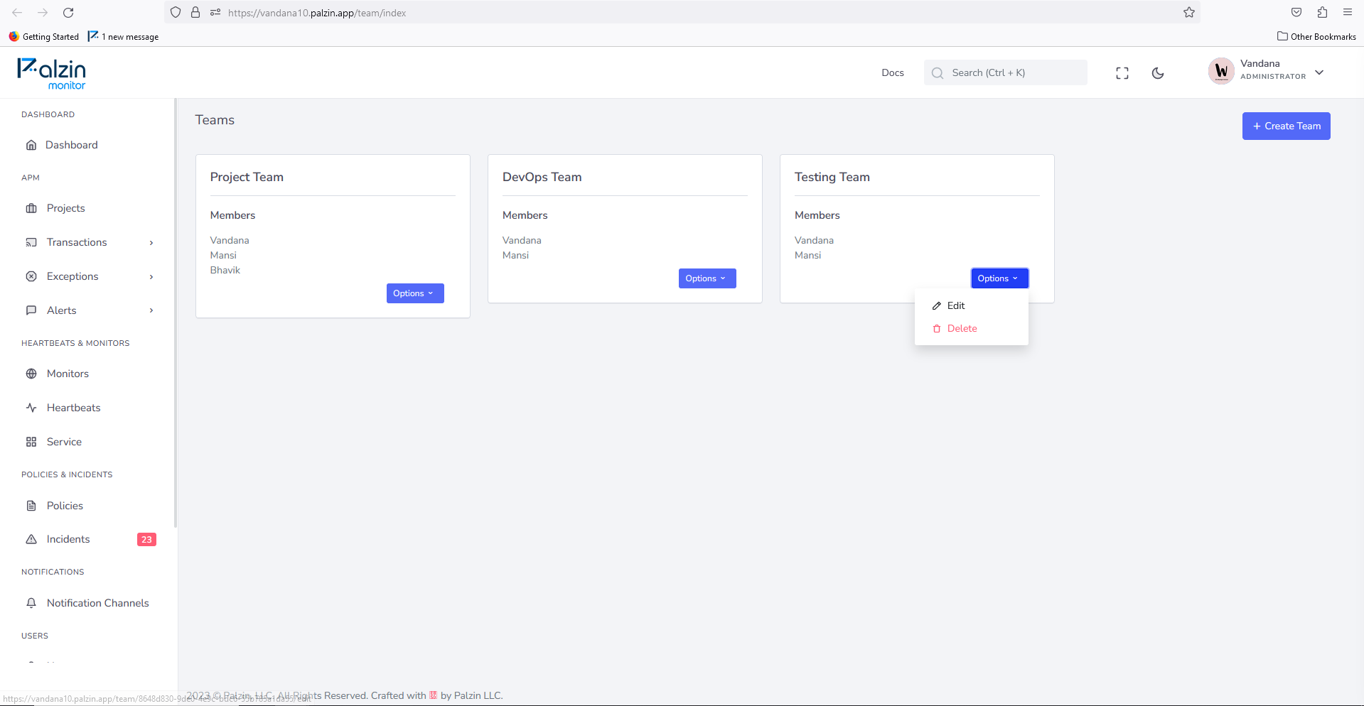
Task: Open Other Bookmarks folder
Action: (1316, 36)
